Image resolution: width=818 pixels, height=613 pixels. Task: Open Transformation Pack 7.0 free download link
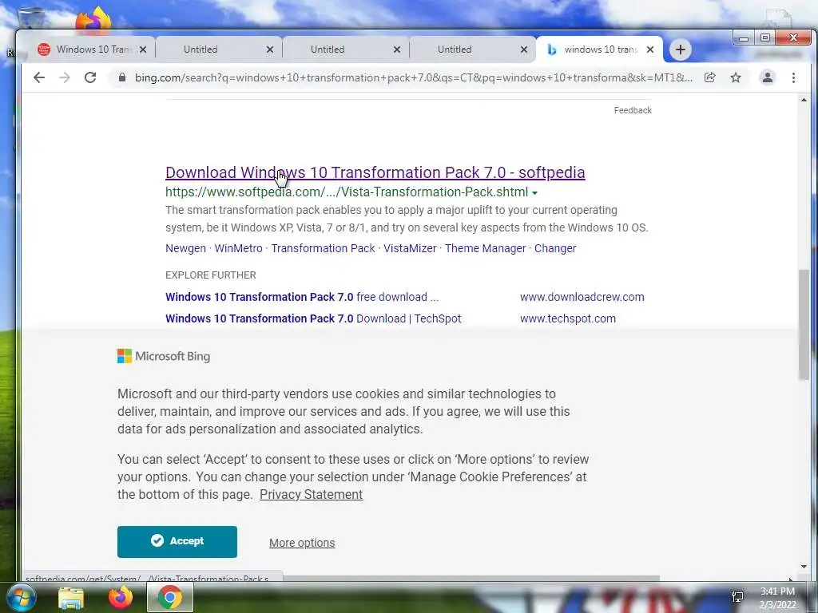(302, 297)
